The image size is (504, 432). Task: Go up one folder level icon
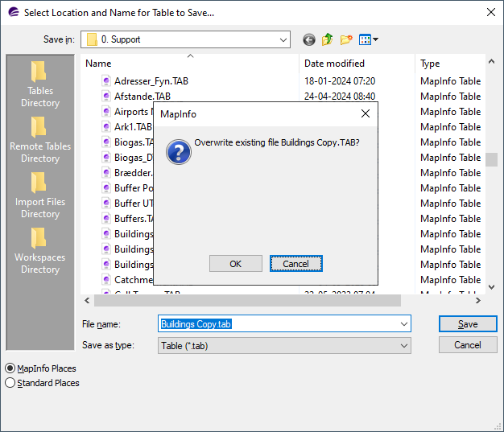pos(327,39)
